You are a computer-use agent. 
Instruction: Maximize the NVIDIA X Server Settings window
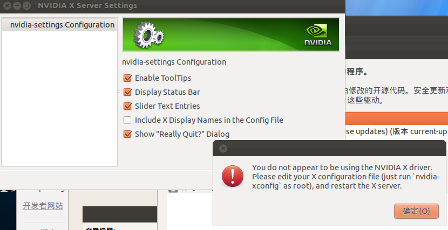26,5
